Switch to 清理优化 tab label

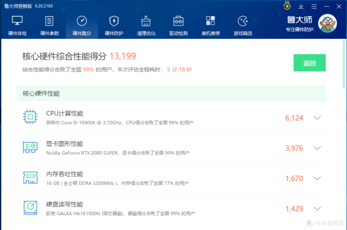tap(146, 33)
